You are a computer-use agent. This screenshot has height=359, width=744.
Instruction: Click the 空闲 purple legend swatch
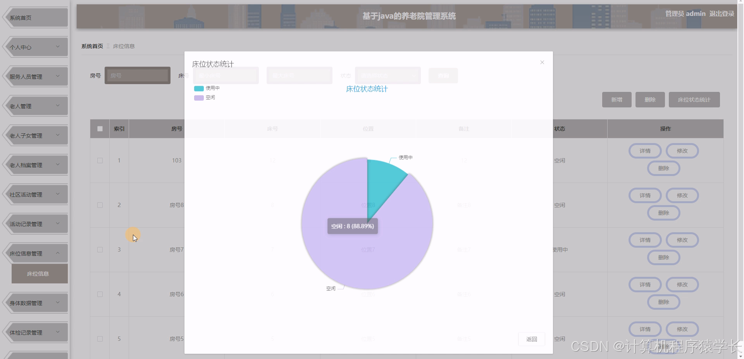(198, 98)
